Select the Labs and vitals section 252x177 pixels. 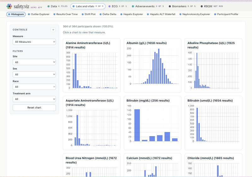(88, 6)
